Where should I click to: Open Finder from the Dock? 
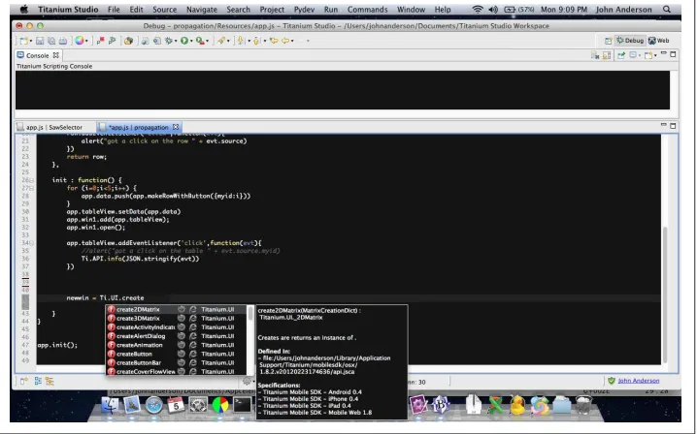(110, 405)
